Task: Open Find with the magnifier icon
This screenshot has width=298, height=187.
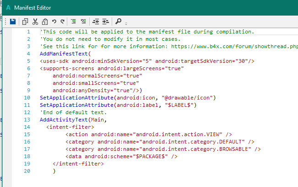Action: point(118,21)
